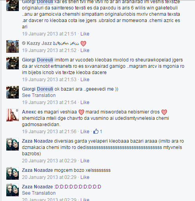Open Алекс profile name link
Screen dimensions: 195x201
29,112
